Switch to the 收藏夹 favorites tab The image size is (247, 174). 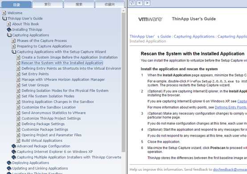(x=110, y=4)
